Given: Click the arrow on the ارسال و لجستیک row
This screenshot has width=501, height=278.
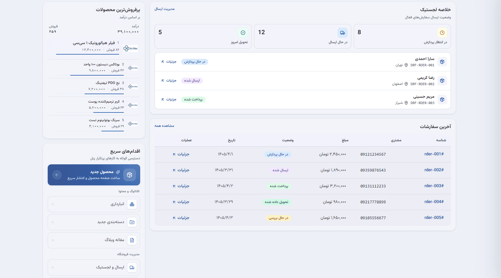Looking at the screenshot, I should click(x=53, y=268).
